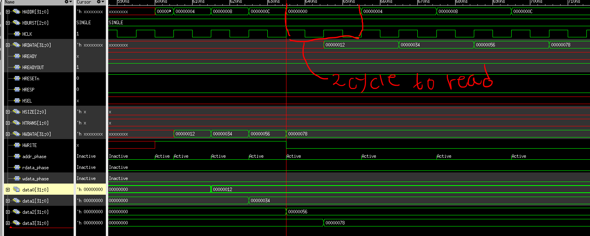Screen dimensions: 590x236
Task: Click the data1 bus signal icon
Action: [x=16, y=201]
